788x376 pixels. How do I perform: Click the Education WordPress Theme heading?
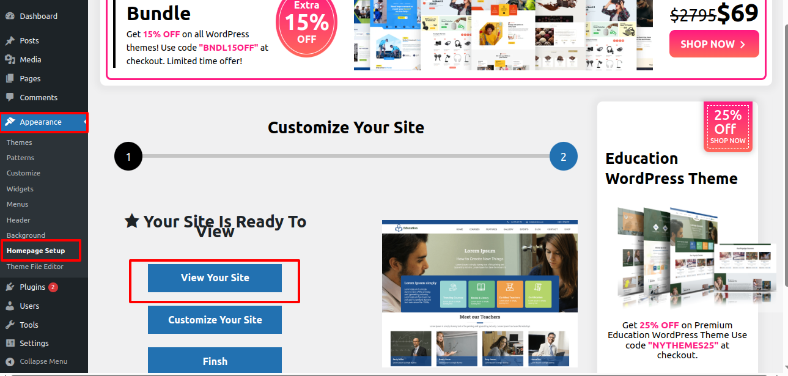point(671,169)
